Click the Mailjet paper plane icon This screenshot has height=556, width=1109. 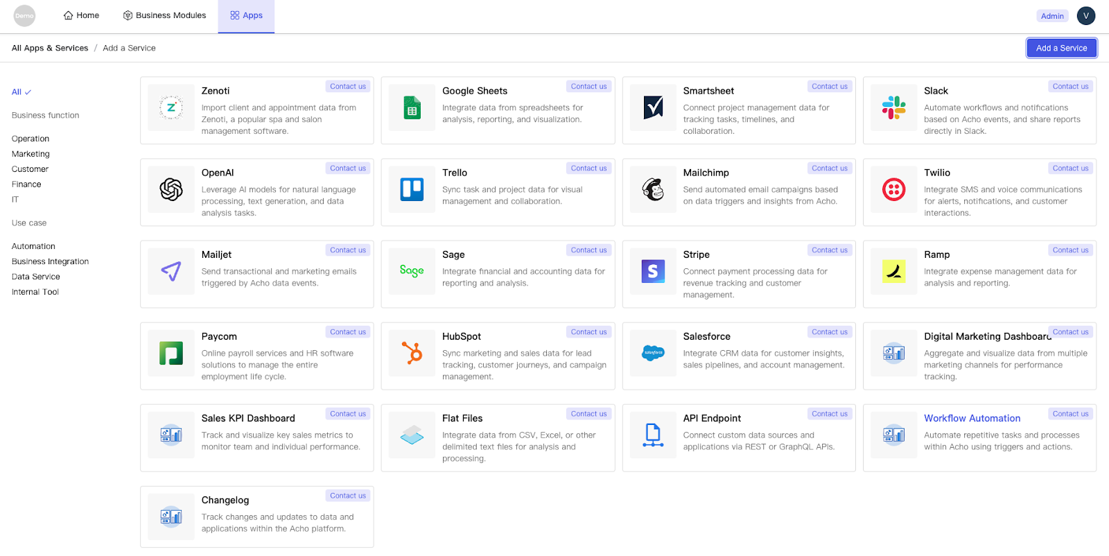point(171,271)
